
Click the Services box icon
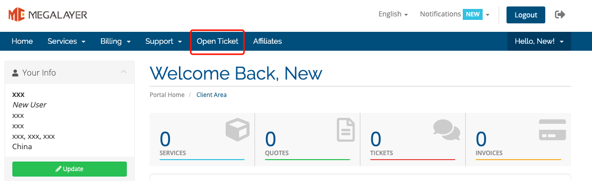coord(238,129)
